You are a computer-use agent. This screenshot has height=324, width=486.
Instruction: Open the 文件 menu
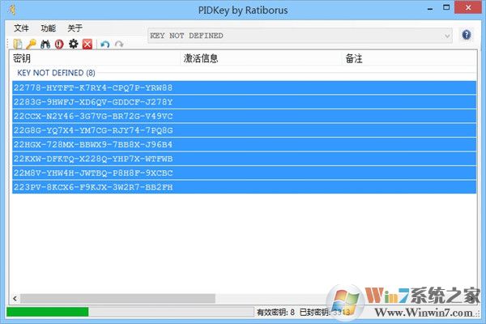21,28
